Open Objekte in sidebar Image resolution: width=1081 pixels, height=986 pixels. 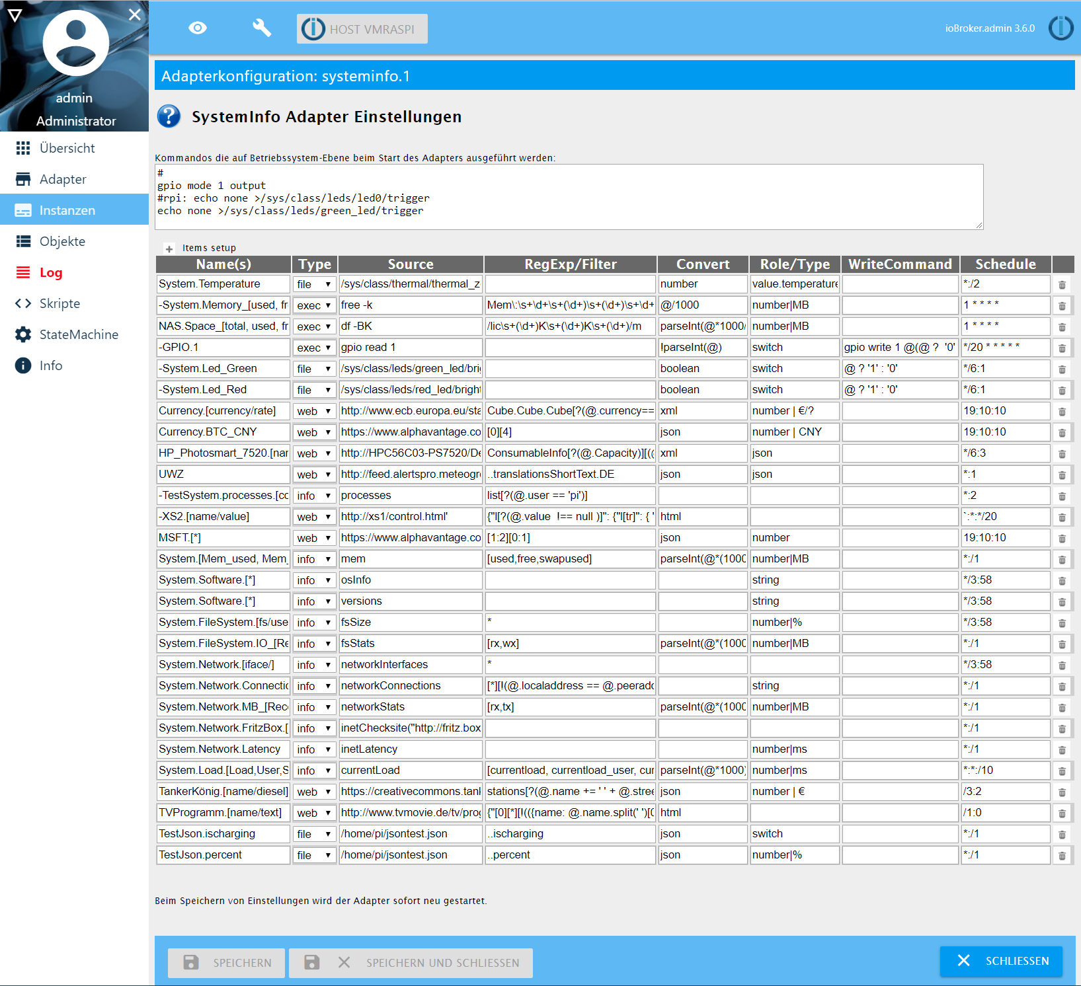(x=74, y=241)
